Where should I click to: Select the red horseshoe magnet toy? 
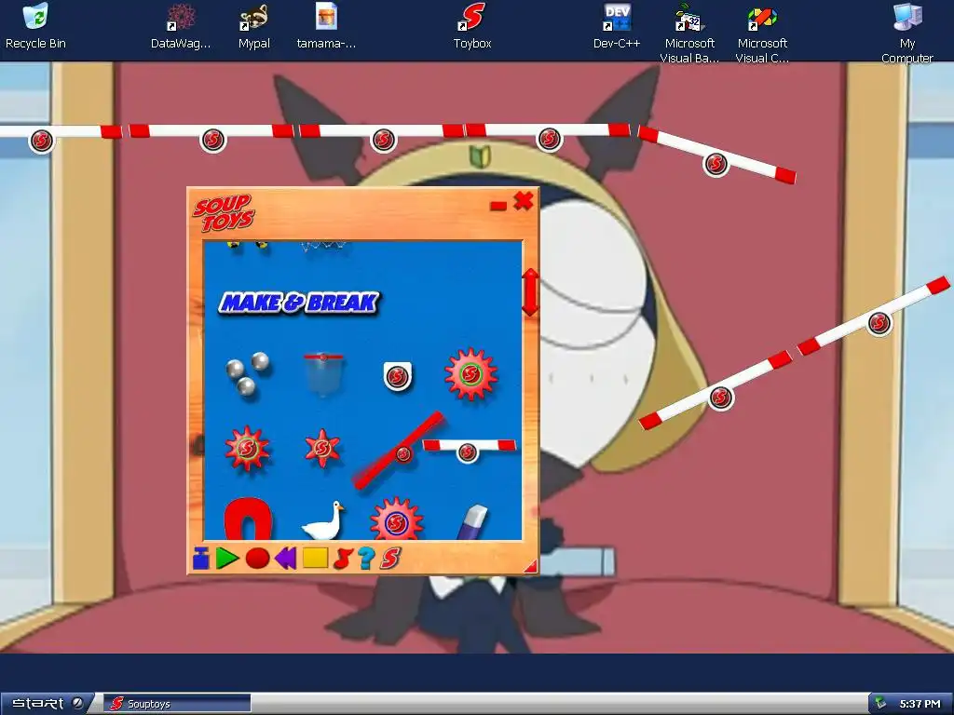tap(248, 519)
